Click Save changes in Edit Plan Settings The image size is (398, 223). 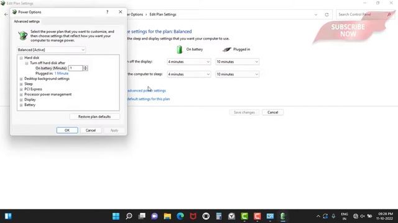point(244,112)
